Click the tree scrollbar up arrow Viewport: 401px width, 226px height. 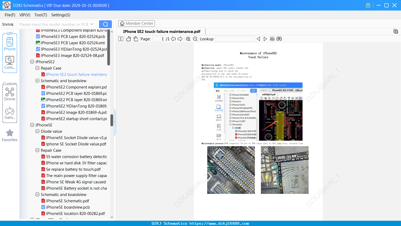coord(112,32)
